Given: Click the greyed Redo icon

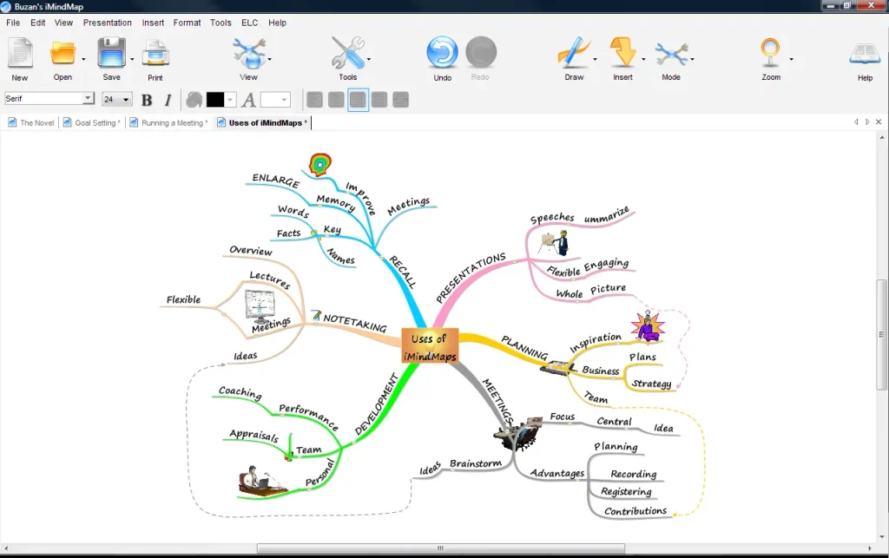Looking at the screenshot, I should 481,52.
